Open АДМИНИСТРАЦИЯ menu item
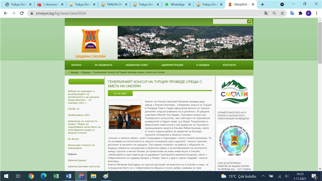Viewport: 322px width, 181px height. 172,65
